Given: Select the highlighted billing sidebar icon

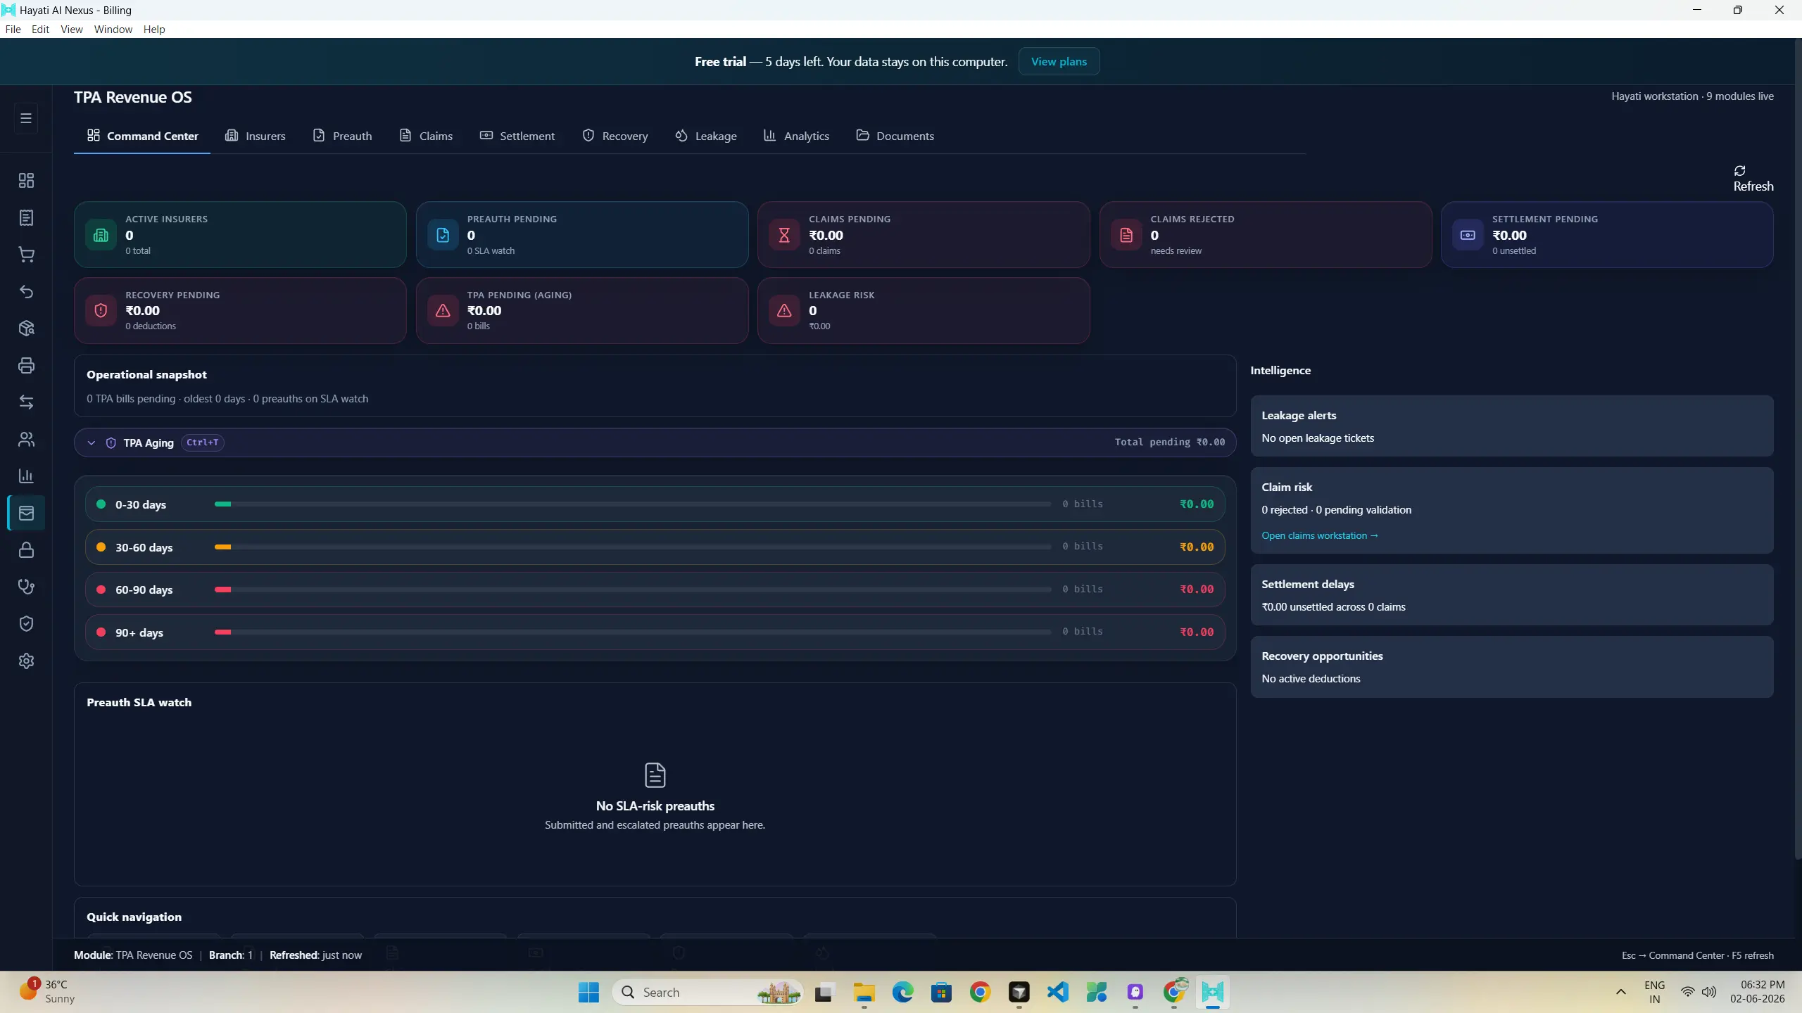Looking at the screenshot, I should [x=26, y=514].
